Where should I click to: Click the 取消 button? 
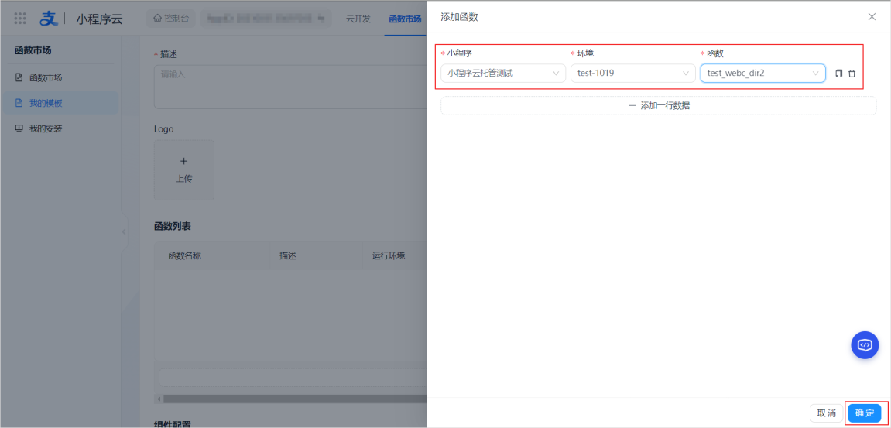click(826, 413)
